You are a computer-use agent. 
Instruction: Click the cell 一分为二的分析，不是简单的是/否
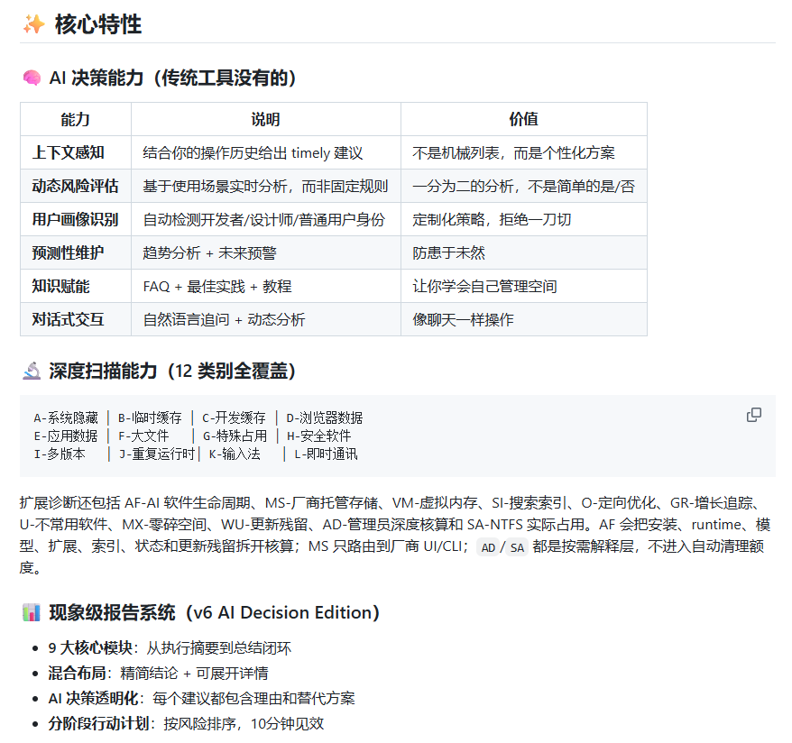524,186
